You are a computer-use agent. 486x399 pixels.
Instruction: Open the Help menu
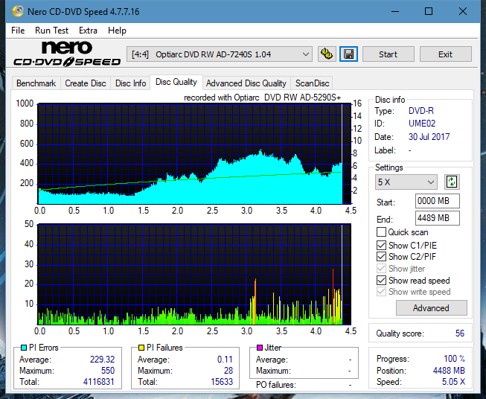pos(117,31)
